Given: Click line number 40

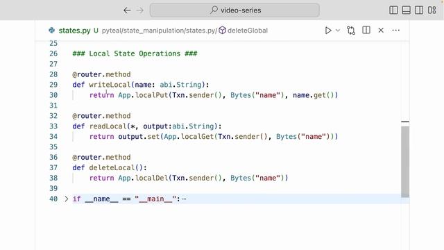Looking at the screenshot, I should (53, 199).
